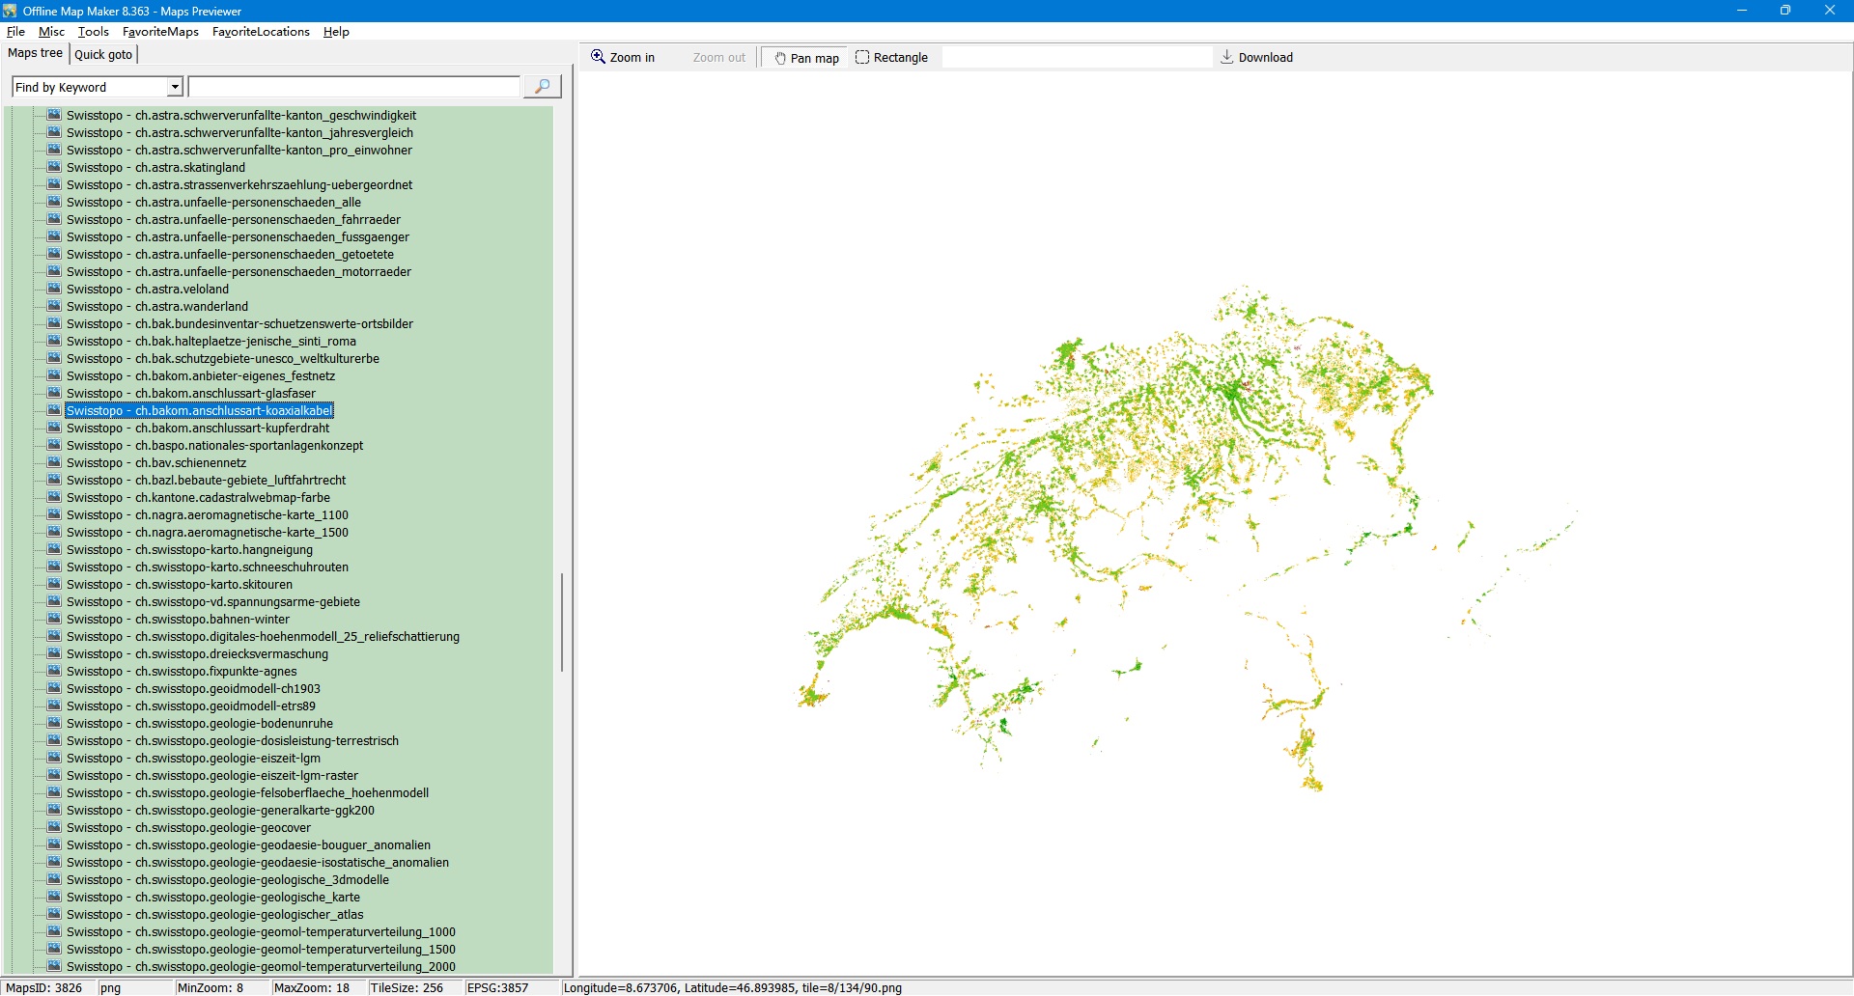Click map icon beside ch.bav.schienennetz
This screenshot has height=996, width=1854.
[55, 463]
